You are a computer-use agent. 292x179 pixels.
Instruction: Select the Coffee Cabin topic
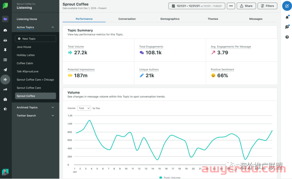pyautogui.click(x=25, y=63)
